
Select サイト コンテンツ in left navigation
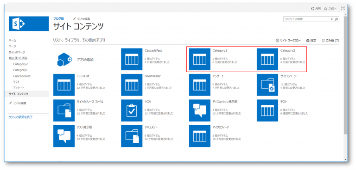[19, 94]
